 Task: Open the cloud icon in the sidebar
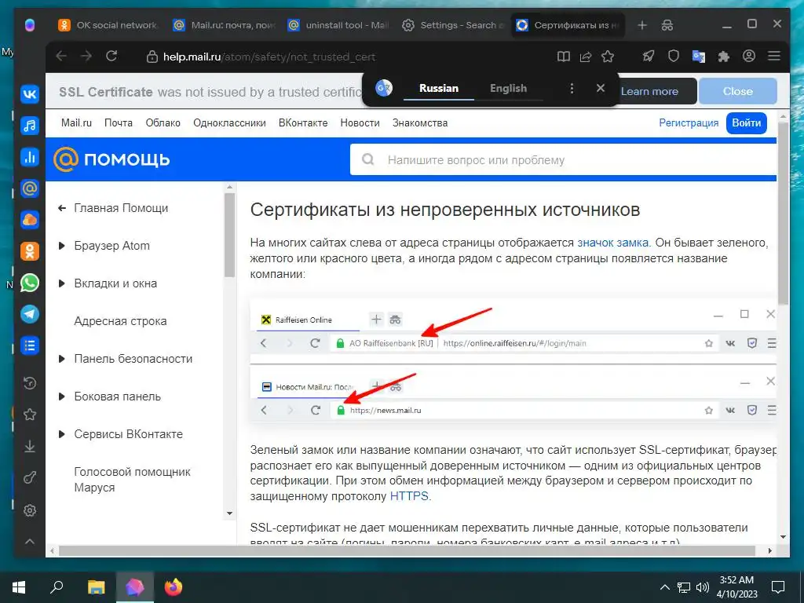click(x=30, y=220)
